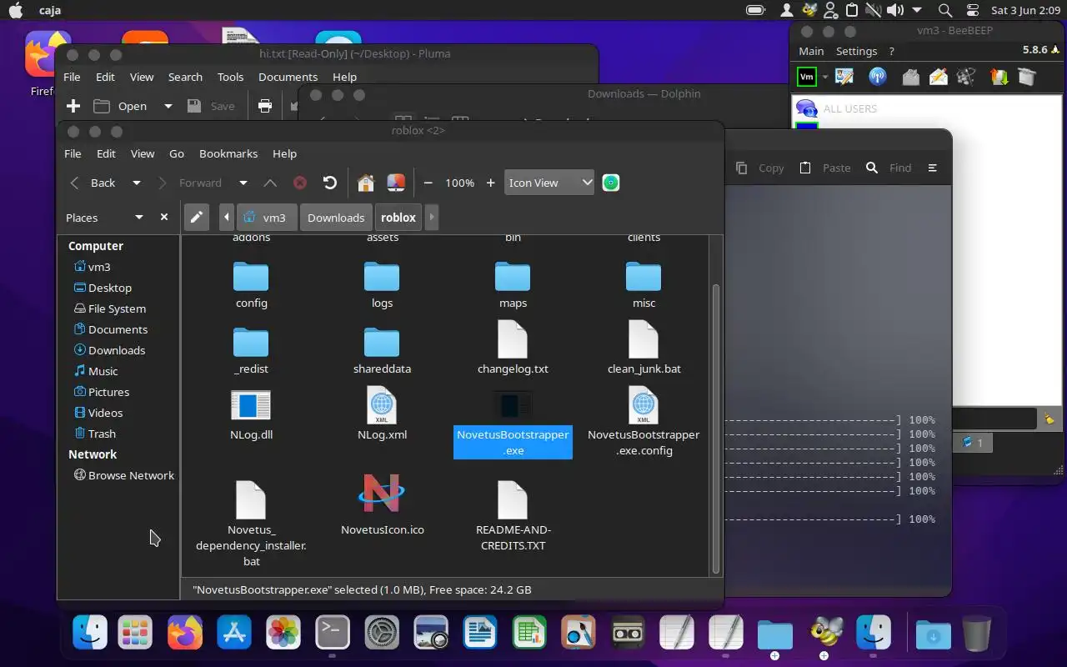Image resolution: width=1067 pixels, height=667 pixels.
Task: Open the Documents menu in Pluma
Action: (x=288, y=77)
